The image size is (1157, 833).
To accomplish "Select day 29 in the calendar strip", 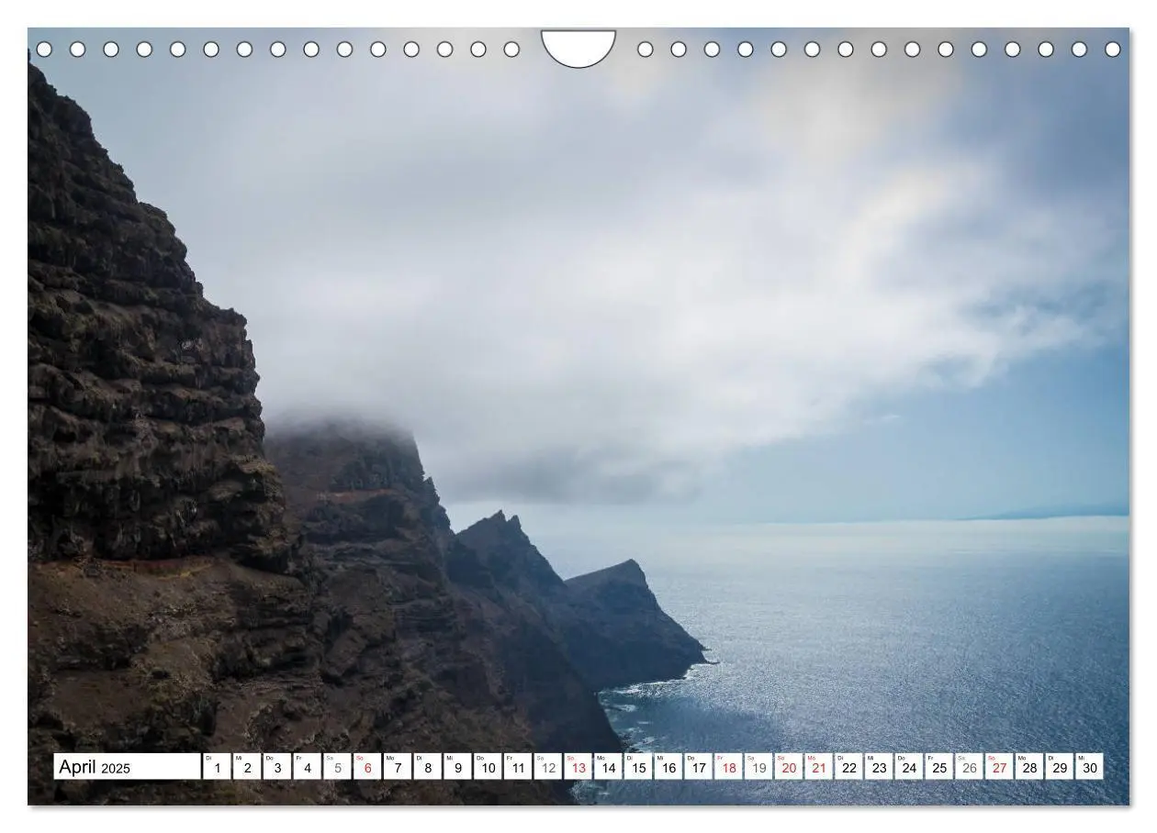I will coord(1060,767).
